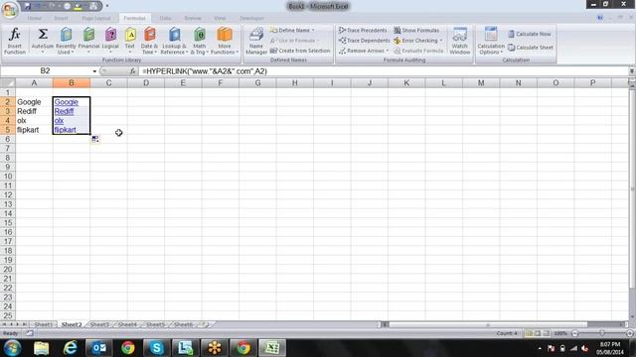Screen dimensions: 636x357
Task: Open the olx hyperlink in B4
Action: tap(59, 121)
